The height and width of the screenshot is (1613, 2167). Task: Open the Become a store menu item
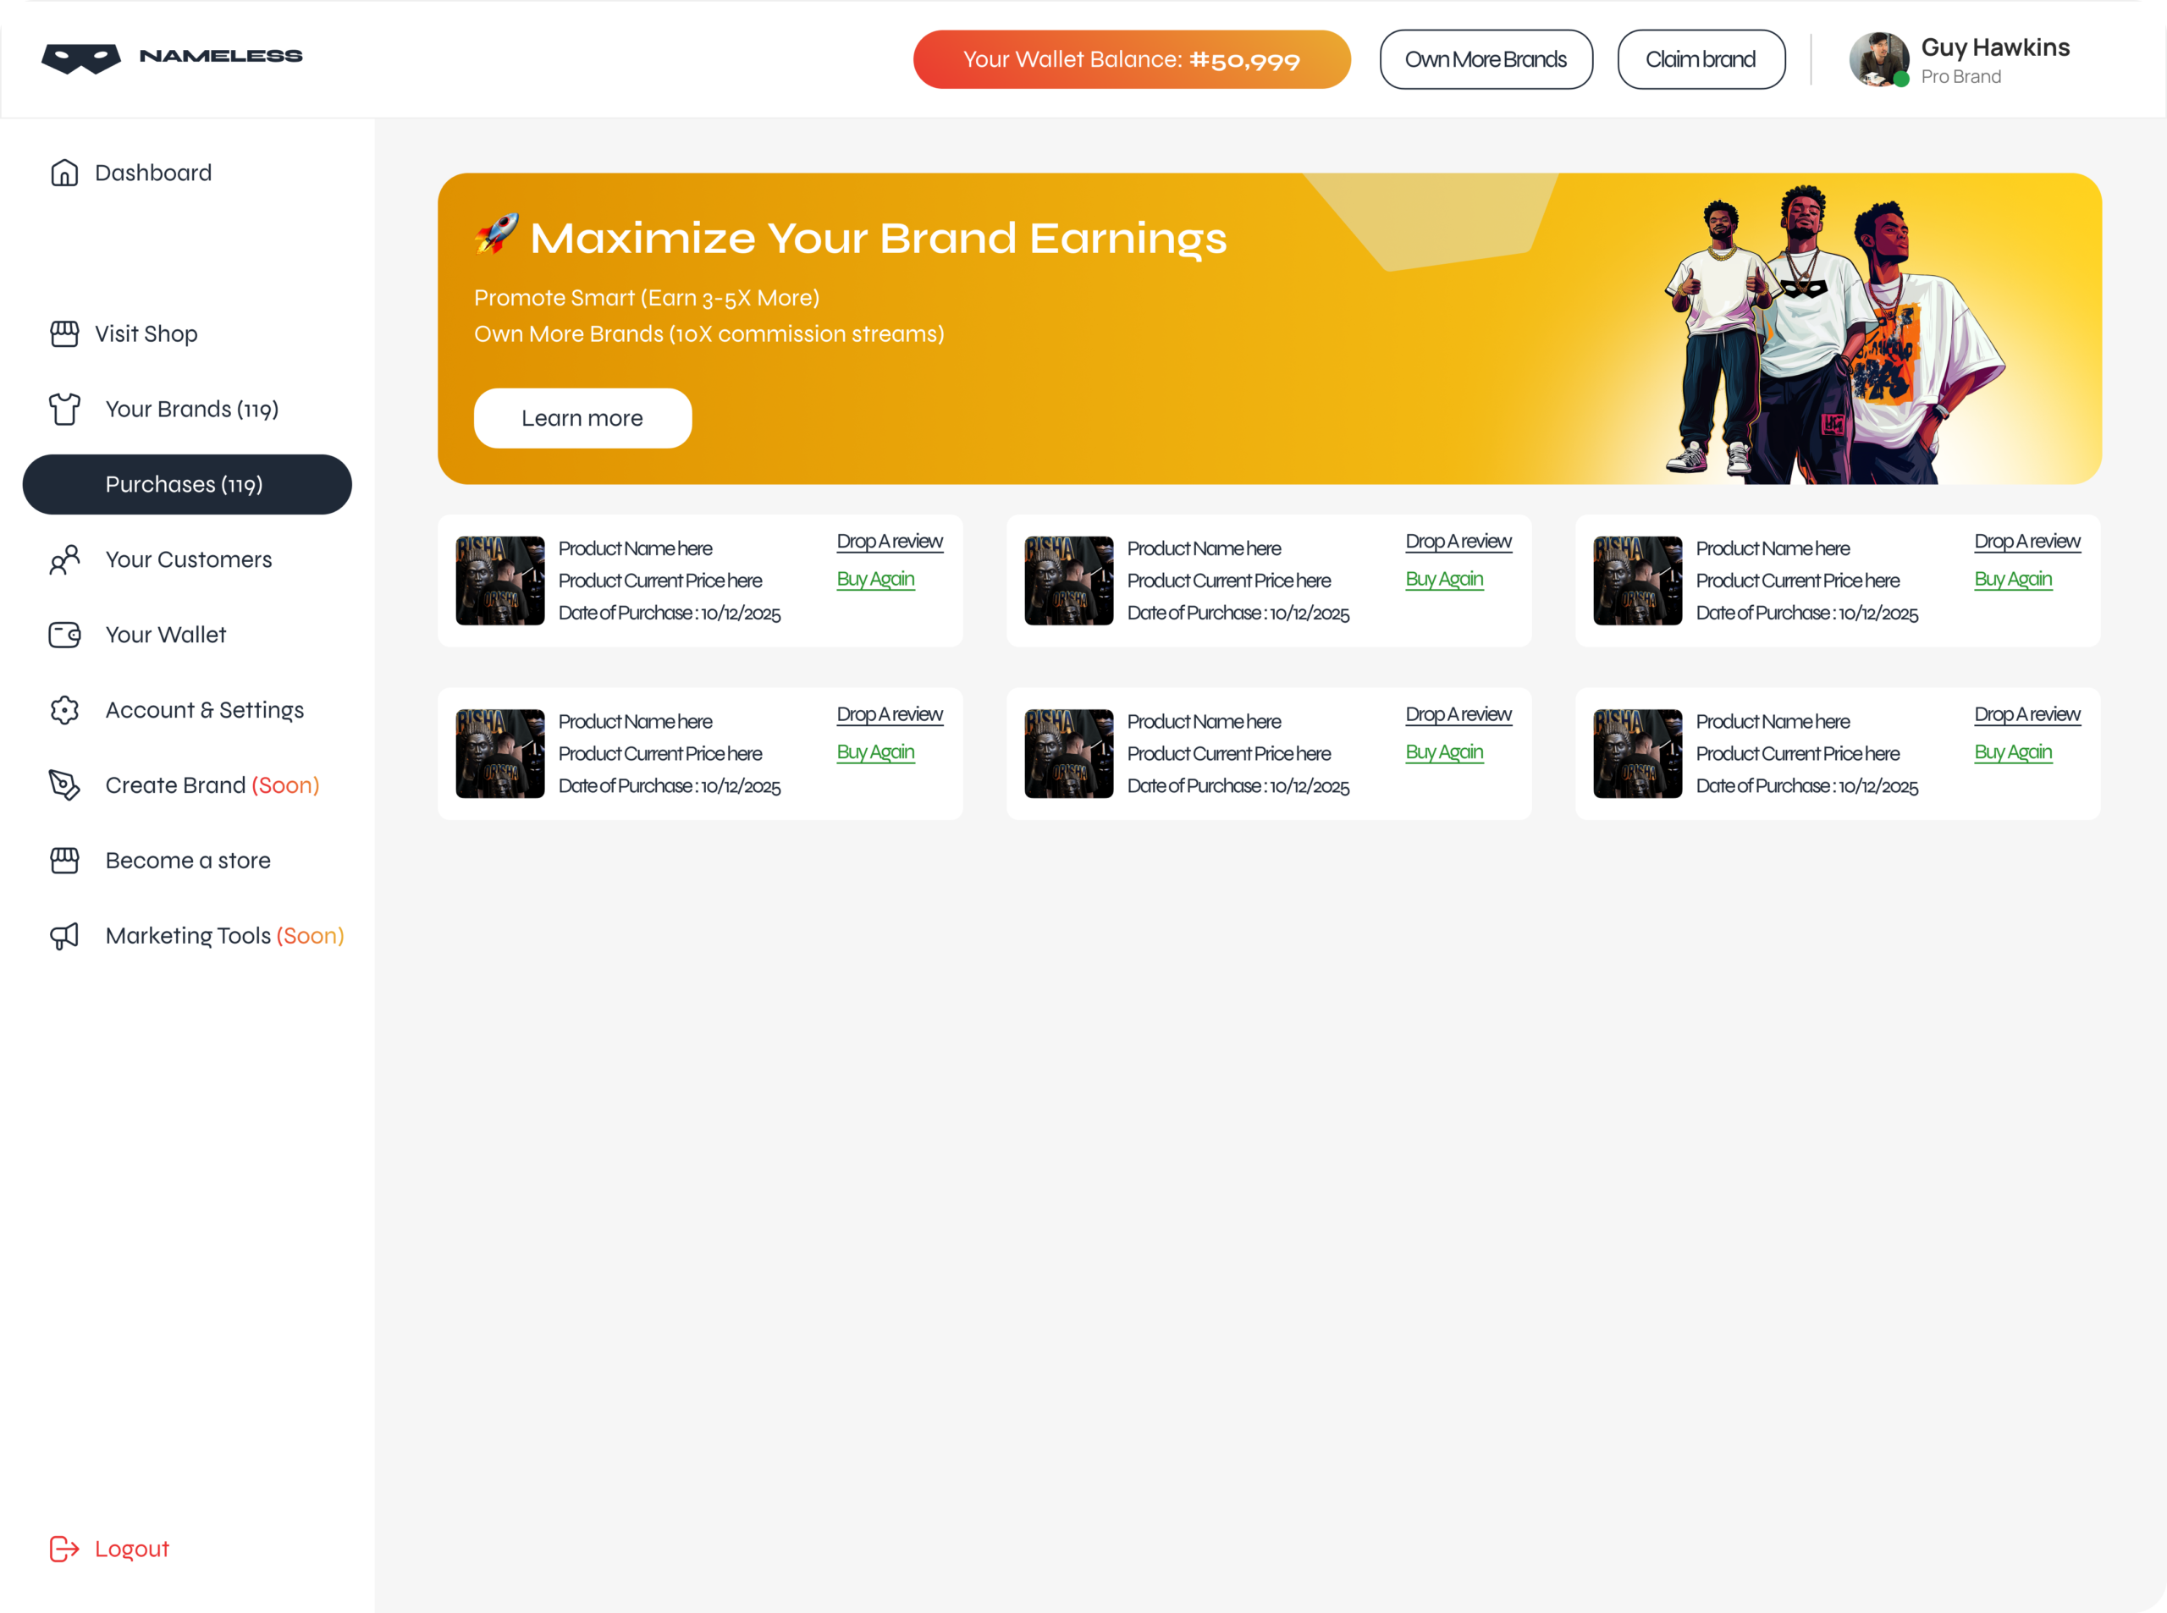pos(188,860)
